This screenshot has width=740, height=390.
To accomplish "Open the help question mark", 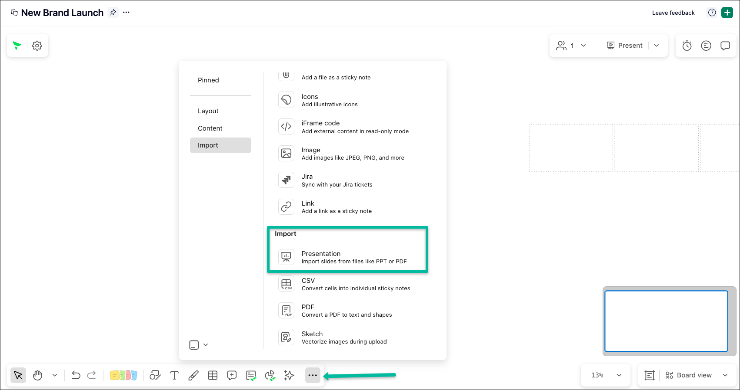I will (x=712, y=13).
